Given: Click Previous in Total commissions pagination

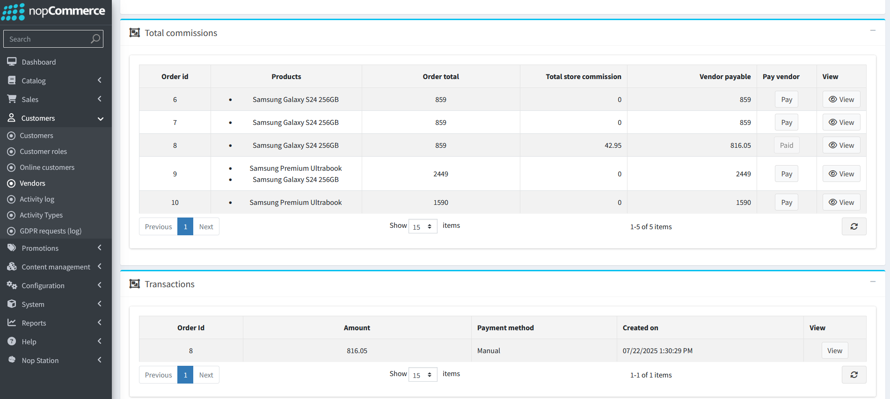Looking at the screenshot, I should [x=158, y=226].
